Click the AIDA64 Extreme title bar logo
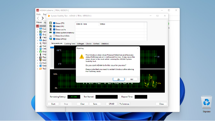Screen dimensions: 215x121 point(38,10)
